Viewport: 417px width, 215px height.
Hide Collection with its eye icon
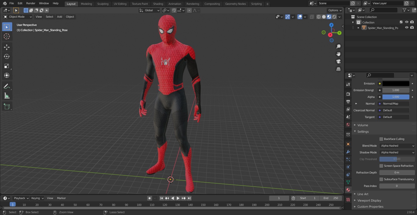(x=407, y=22)
